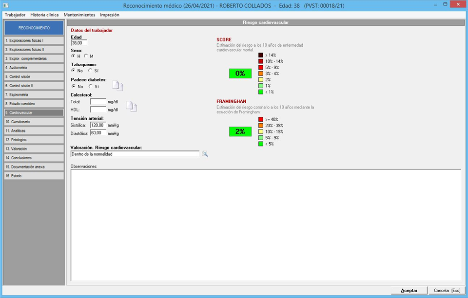468x298 pixels.
Task: Click the copy icon beside diabetes options
Action: click(x=118, y=86)
